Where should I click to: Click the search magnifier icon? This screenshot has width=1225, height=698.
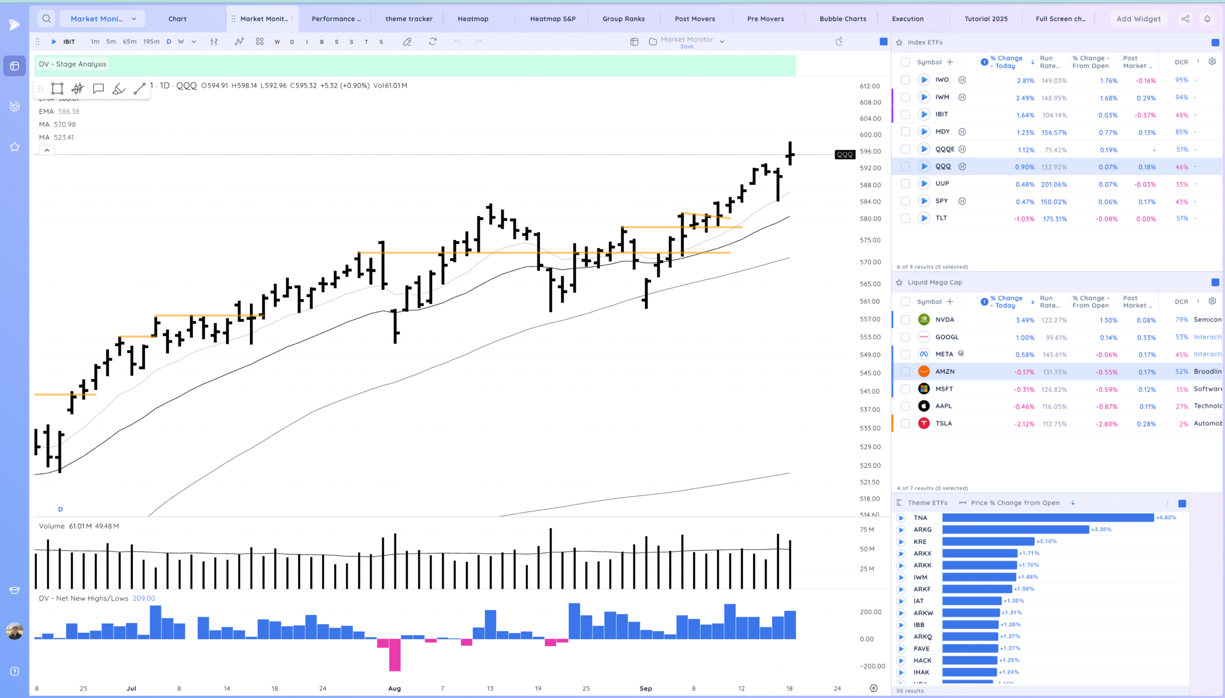46,19
